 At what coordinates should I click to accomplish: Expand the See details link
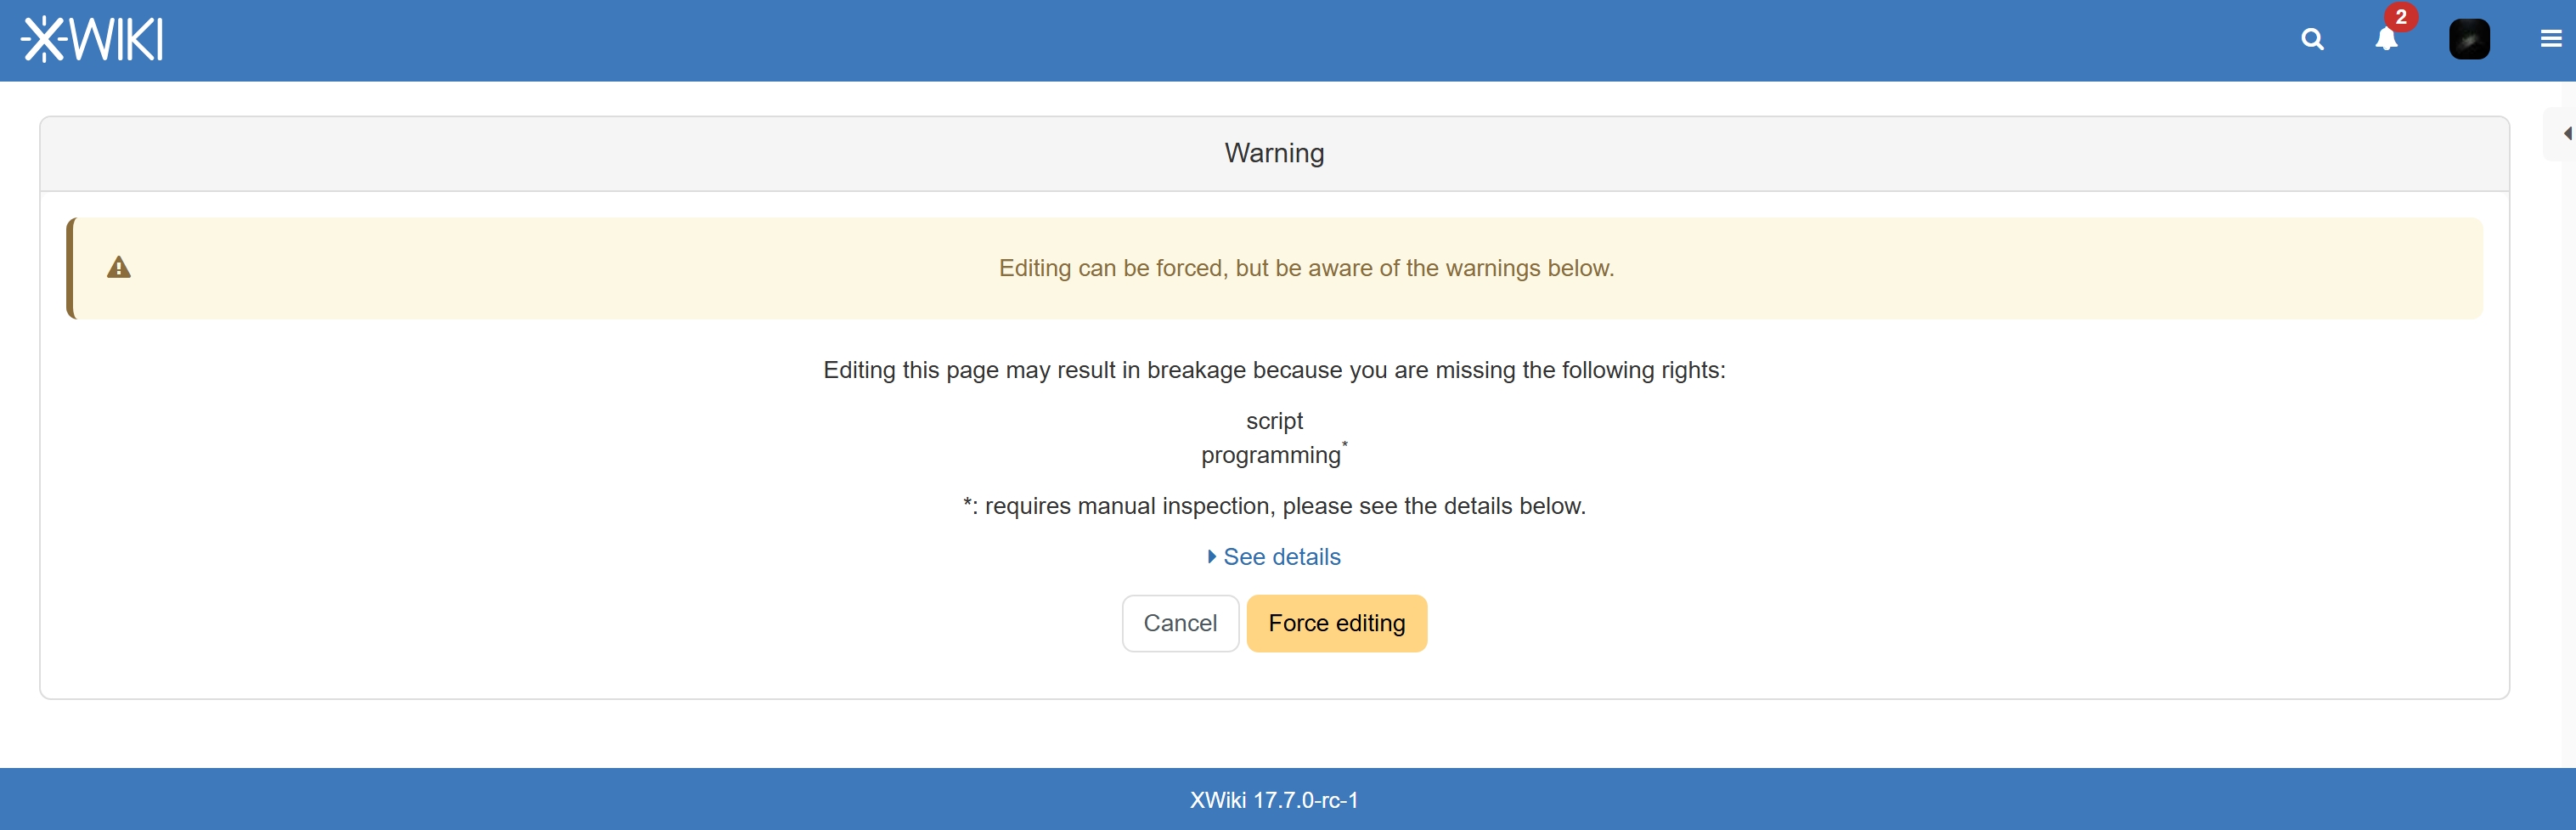(1274, 557)
